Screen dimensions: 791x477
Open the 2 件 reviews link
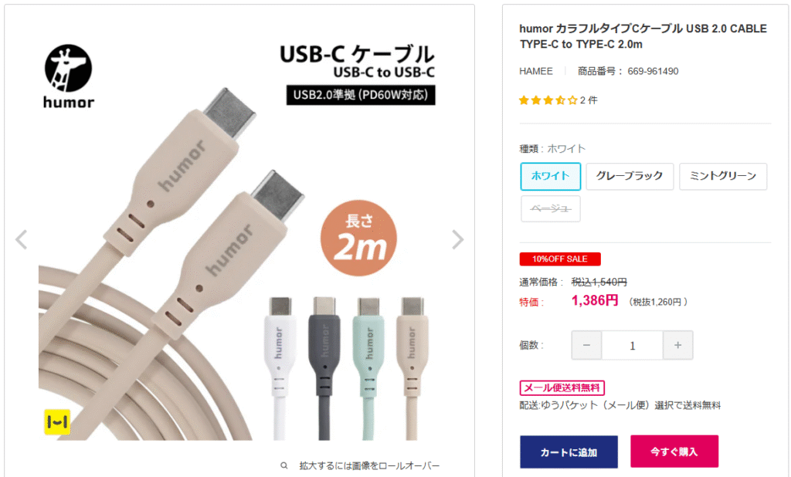(588, 100)
